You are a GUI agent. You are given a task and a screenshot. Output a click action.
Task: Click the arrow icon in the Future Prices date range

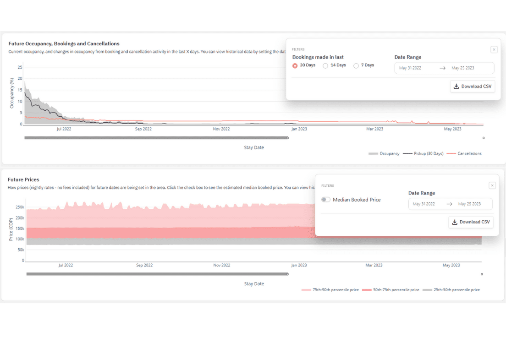click(450, 204)
